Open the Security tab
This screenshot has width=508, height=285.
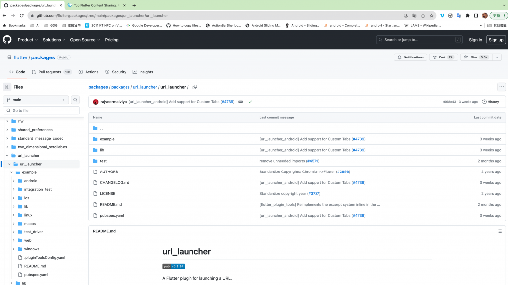116,72
